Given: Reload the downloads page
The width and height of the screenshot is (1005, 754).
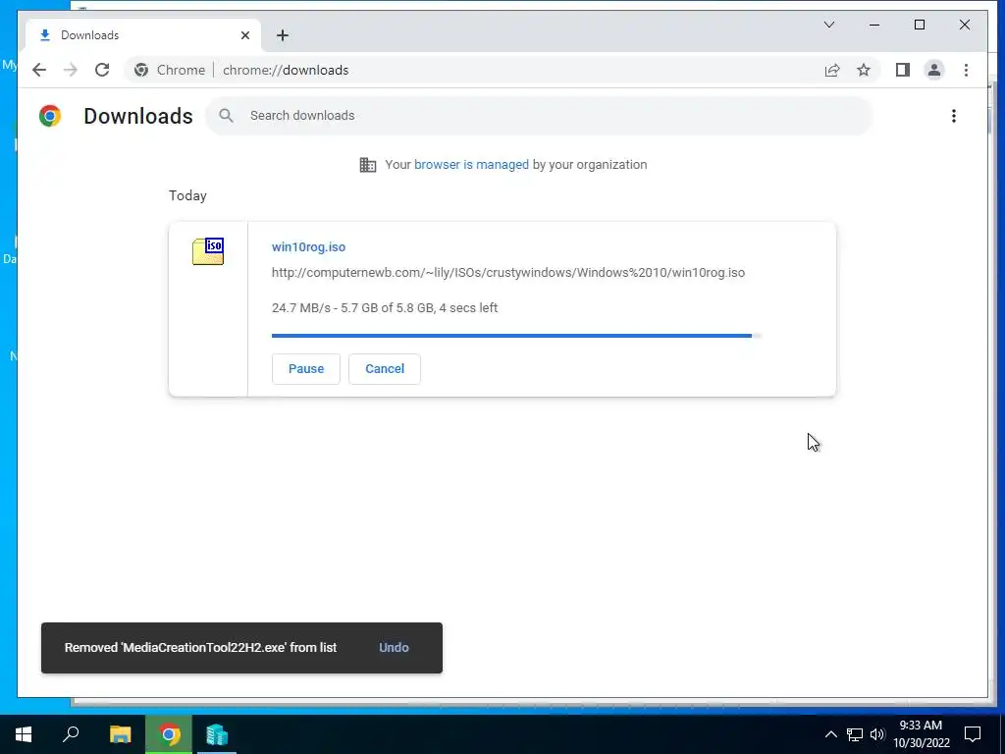Looking at the screenshot, I should [102, 70].
